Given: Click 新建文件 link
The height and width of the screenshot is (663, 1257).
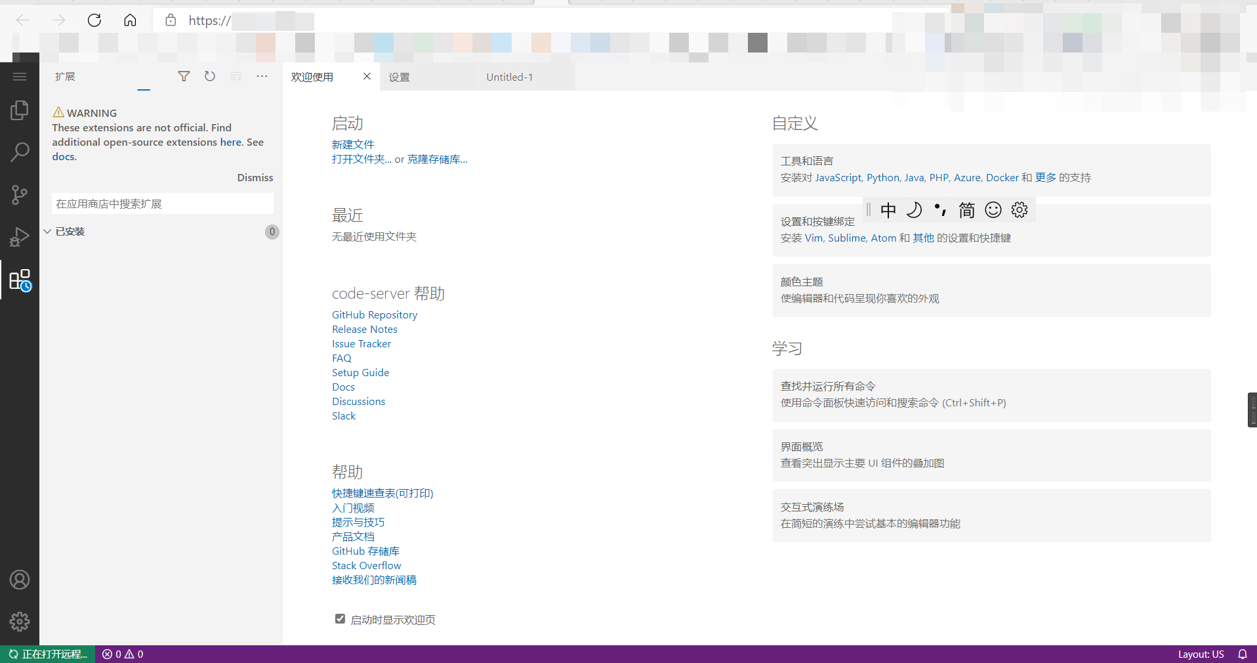Looking at the screenshot, I should [353, 144].
